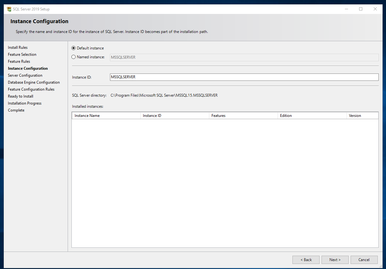The height and width of the screenshot is (269, 386).
Task: Minimize the setup window
Action: 346,9
